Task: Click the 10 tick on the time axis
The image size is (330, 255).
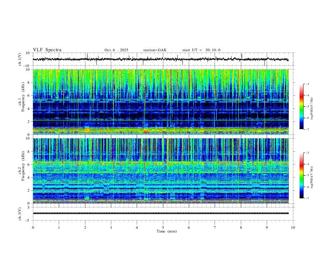Action: (x=293, y=227)
